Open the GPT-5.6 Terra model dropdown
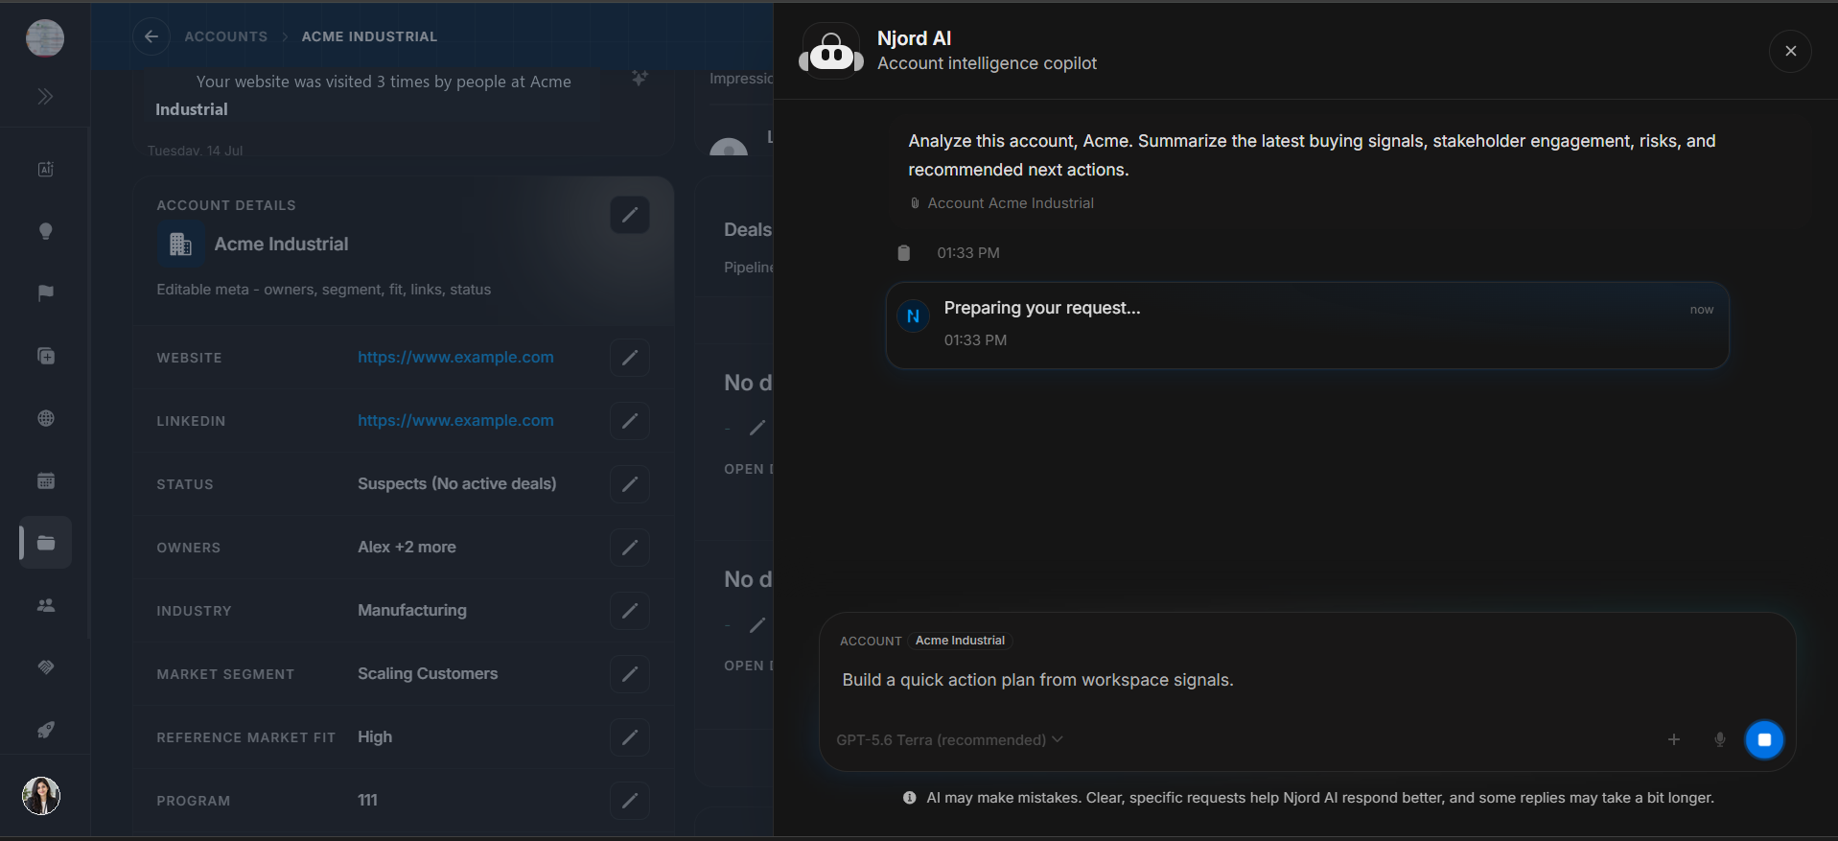This screenshot has width=1838, height=841. 949,739
